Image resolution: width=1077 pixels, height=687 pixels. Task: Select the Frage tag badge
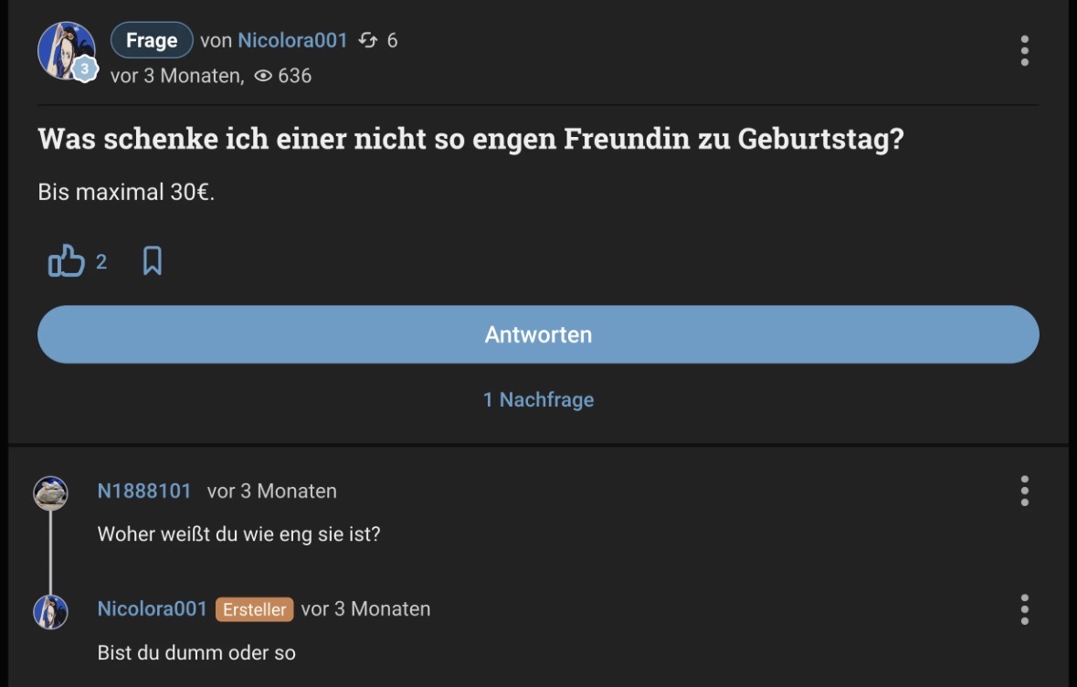click(152, 40)
